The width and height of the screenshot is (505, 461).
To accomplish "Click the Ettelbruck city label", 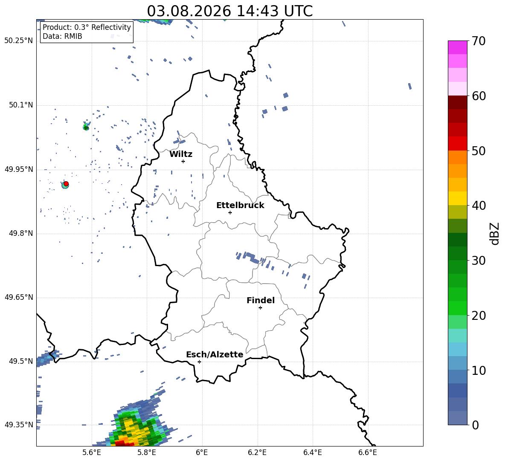I will click(x=240, y=205).
